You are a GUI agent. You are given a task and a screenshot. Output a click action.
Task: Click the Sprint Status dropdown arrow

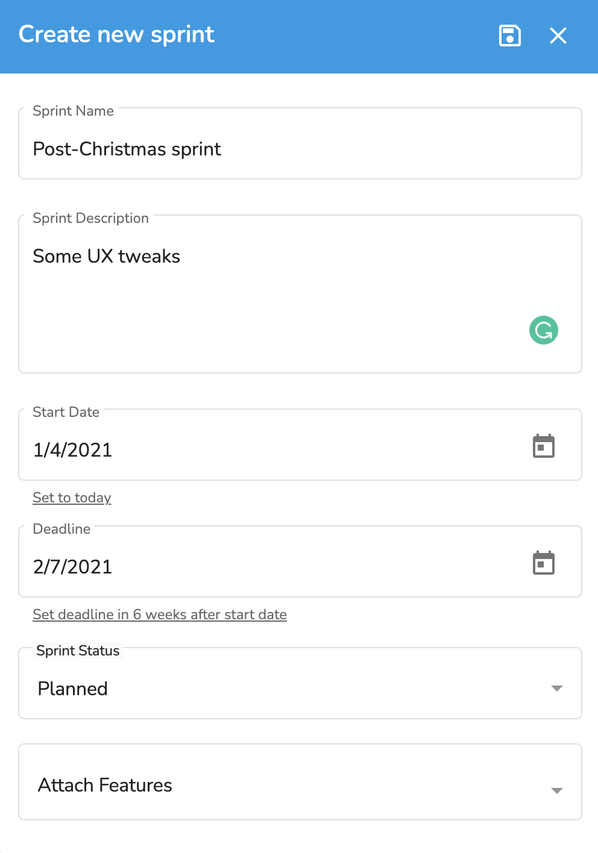click(557, 688)
